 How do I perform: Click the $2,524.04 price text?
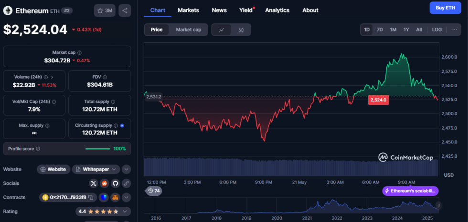[x=35, y=30]
